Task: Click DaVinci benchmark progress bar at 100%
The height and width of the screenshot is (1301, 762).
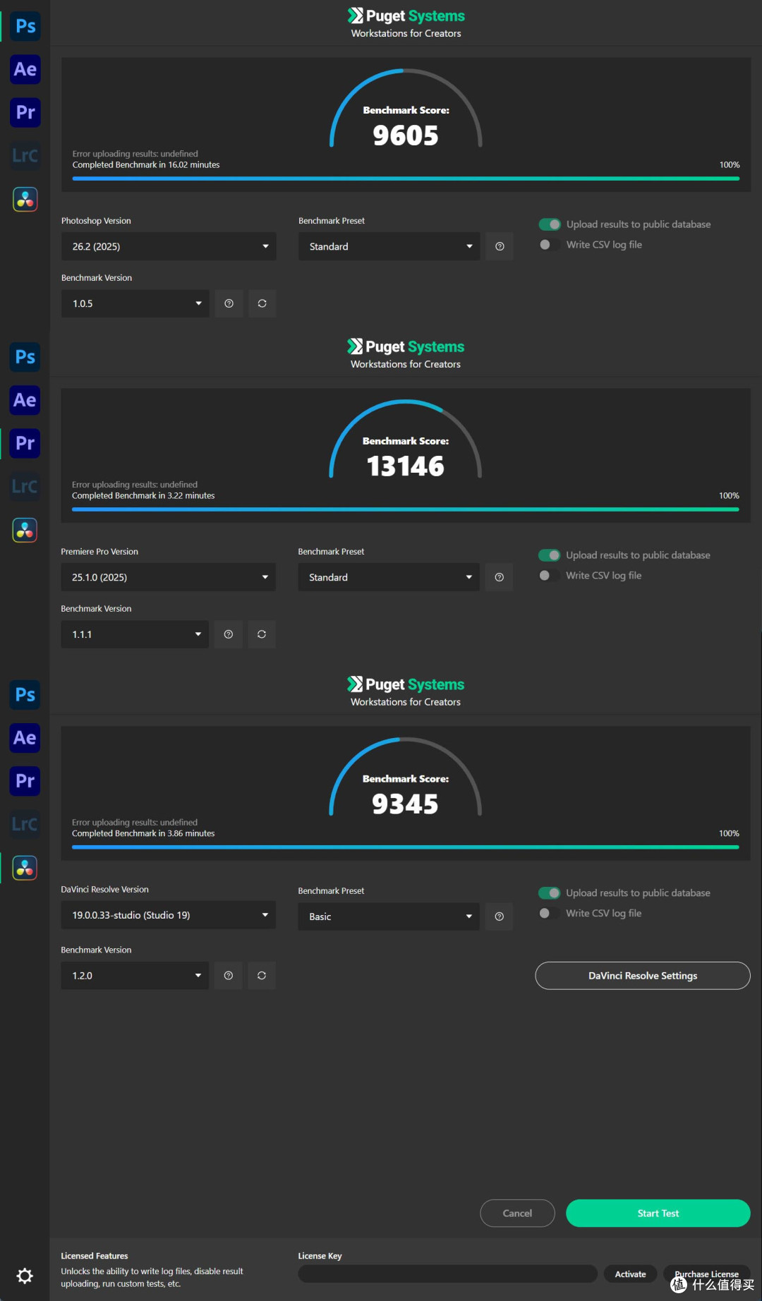Action: [x=405, y=847]
